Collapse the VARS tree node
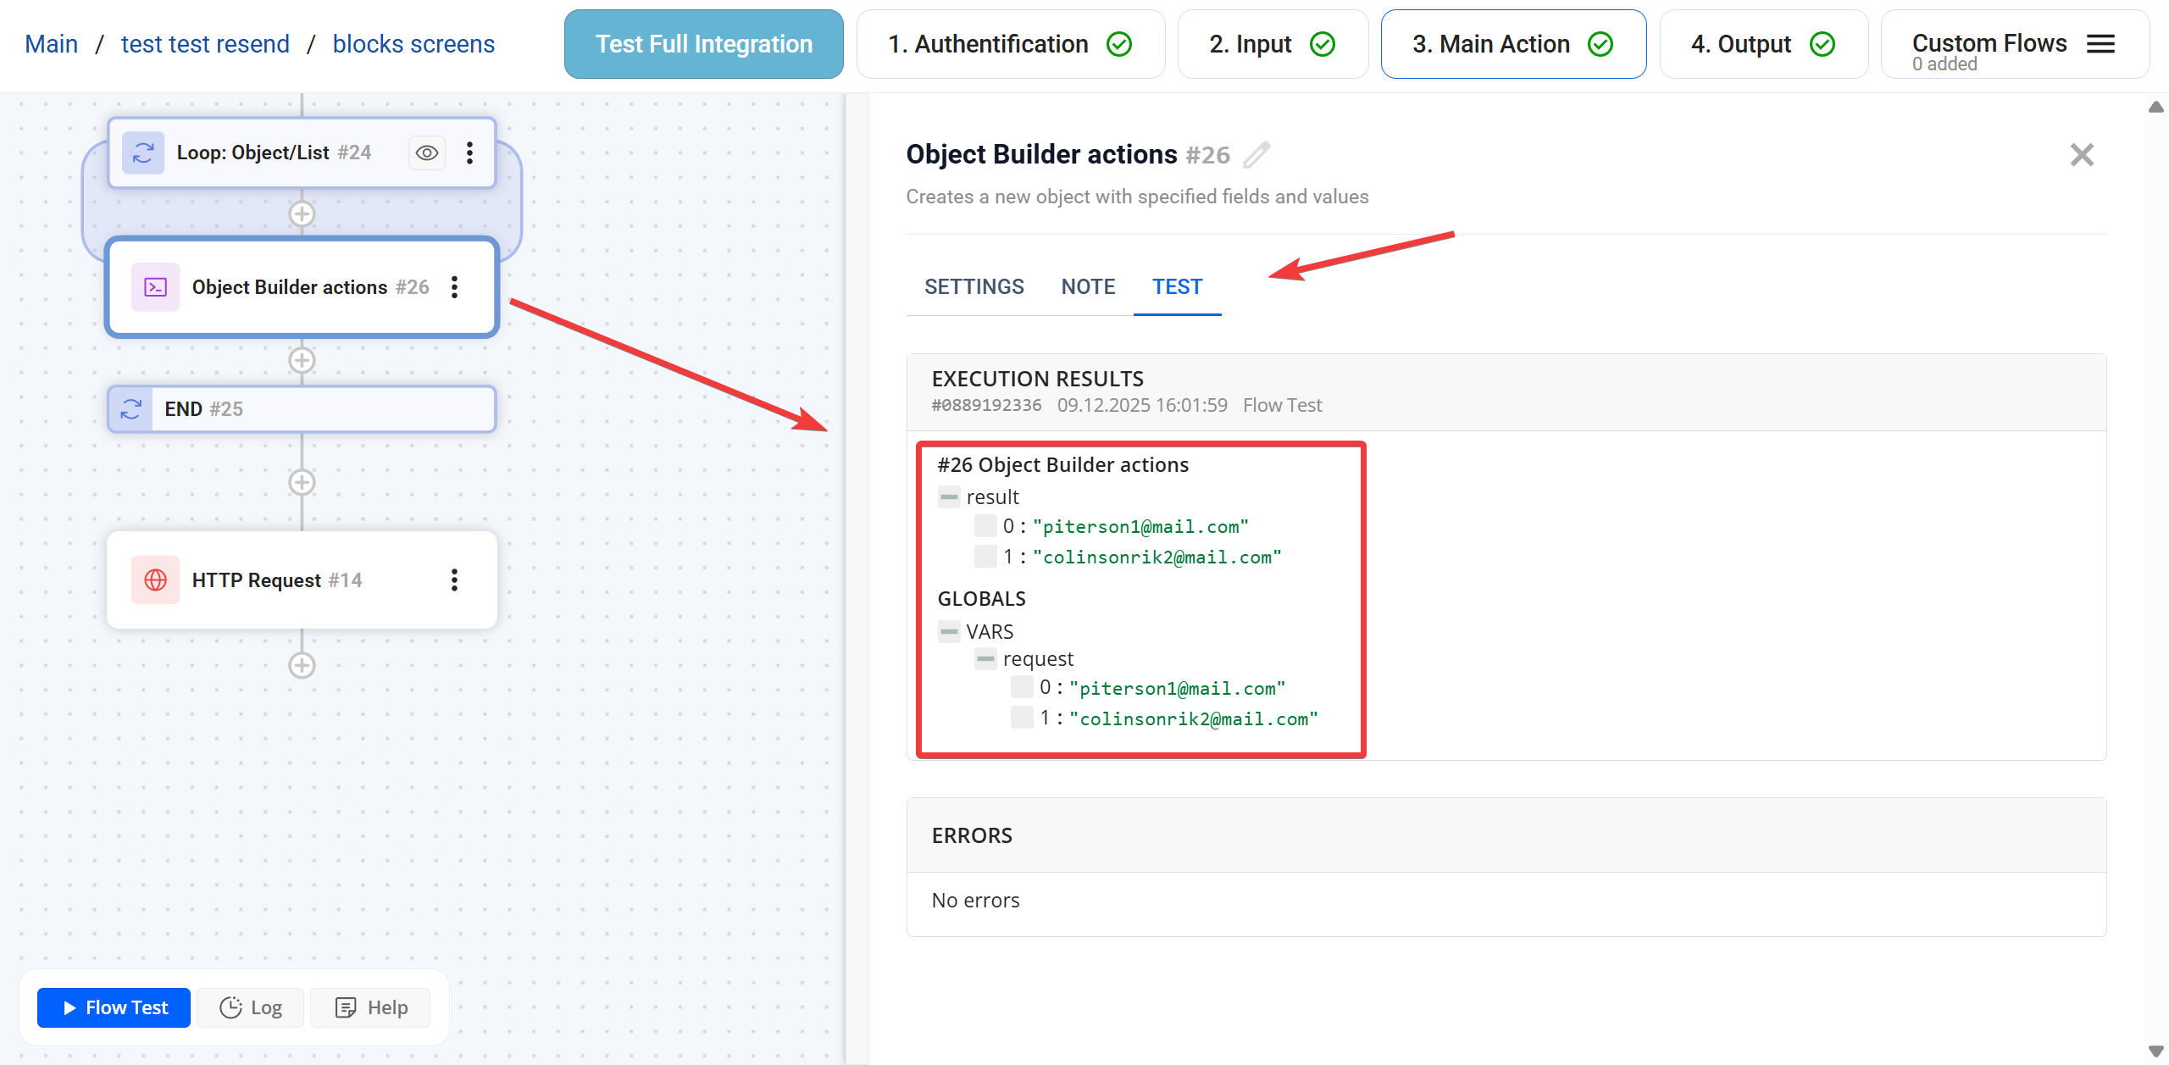This screenshot has width=2169, height=1065. pyautogui.click(x=949, y=632)
